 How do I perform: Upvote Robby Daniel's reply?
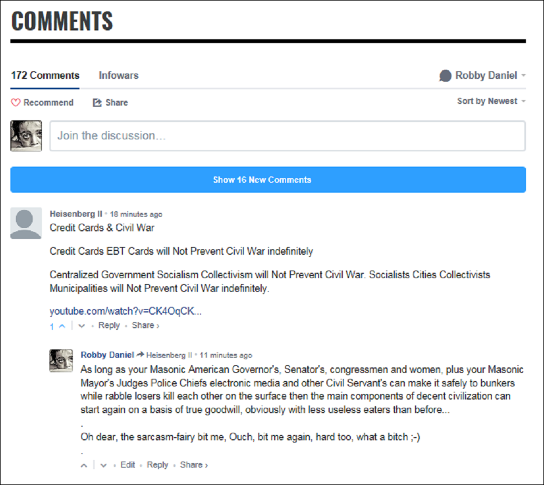click(84, 465)
